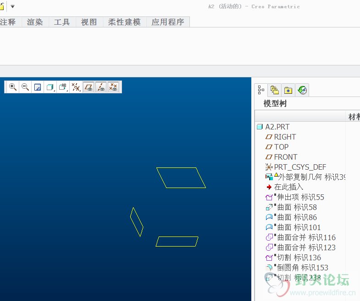Viewport: 360px width, 301px height.
Task: Switch to the Favorites navigator tab
Action: click(x=288, y=90)
